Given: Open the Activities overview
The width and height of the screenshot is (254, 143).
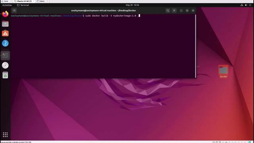Looking at the screenshot, I should click(x=7, y=5).
